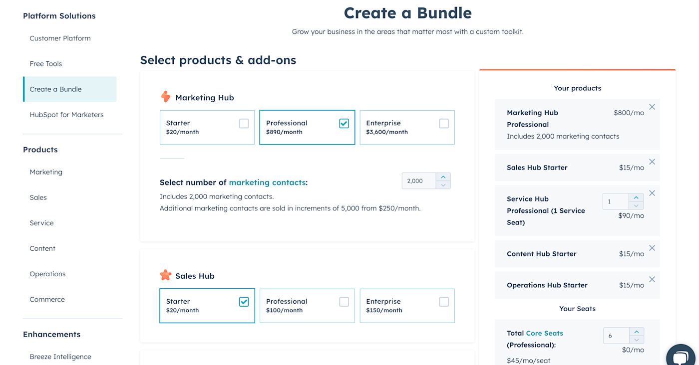Click the $800/mo Marketing Hub price
The image size is (699, 365).
click(x=629, y=113)
